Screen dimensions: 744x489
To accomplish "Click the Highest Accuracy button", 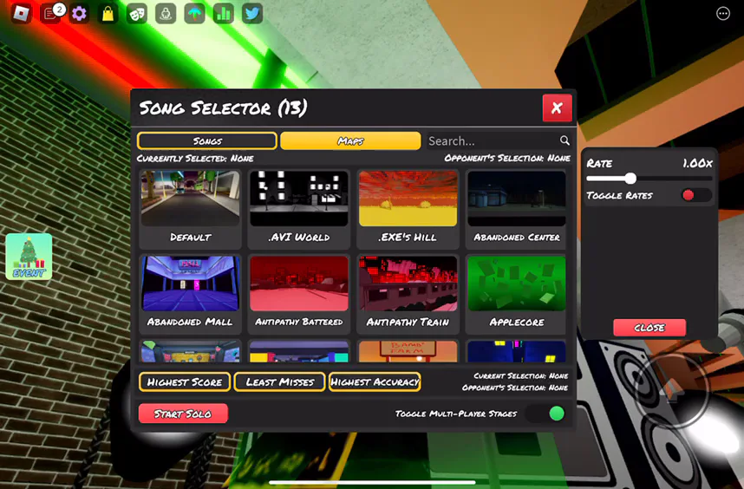I will pos(375,381).
